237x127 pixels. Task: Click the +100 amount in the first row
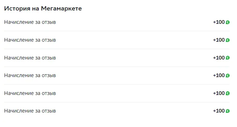[219, 22]
